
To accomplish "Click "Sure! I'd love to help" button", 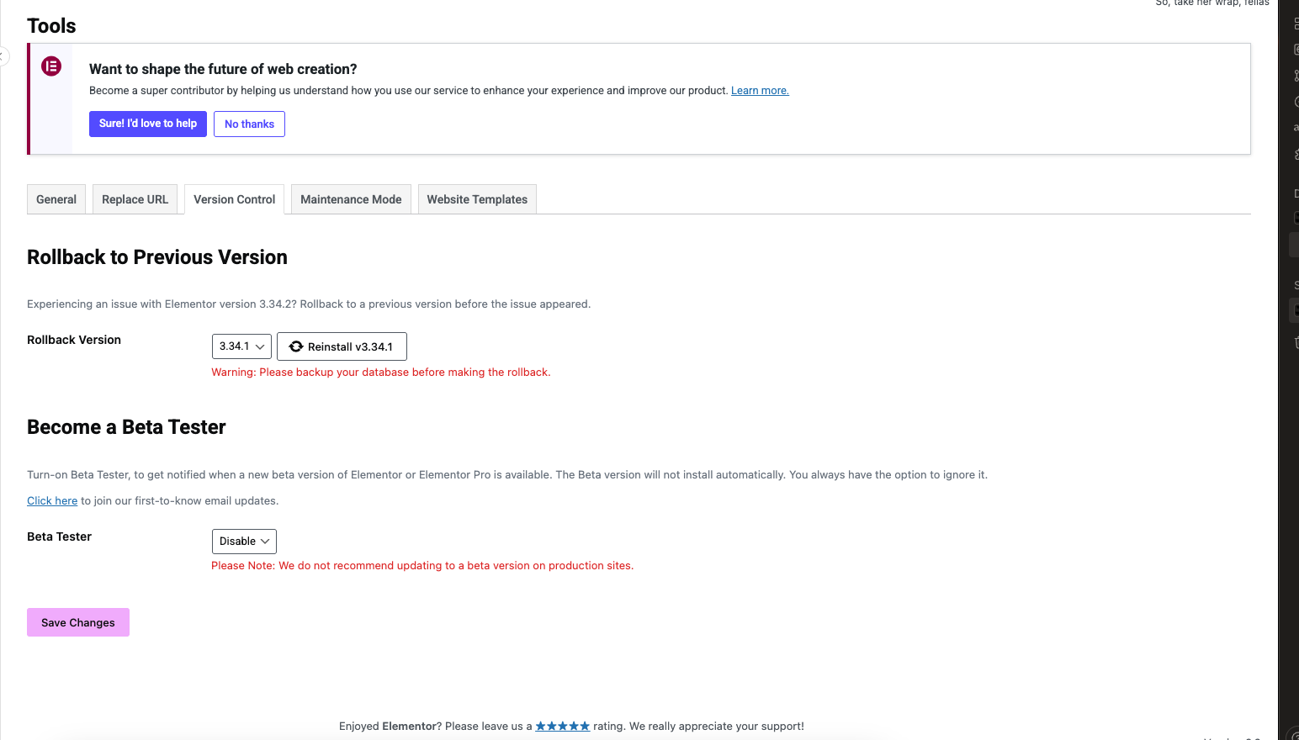I will point(148,124).
